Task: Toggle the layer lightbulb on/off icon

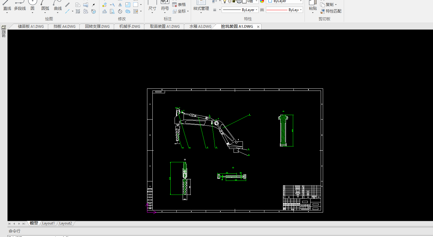Action: [224, 1]
